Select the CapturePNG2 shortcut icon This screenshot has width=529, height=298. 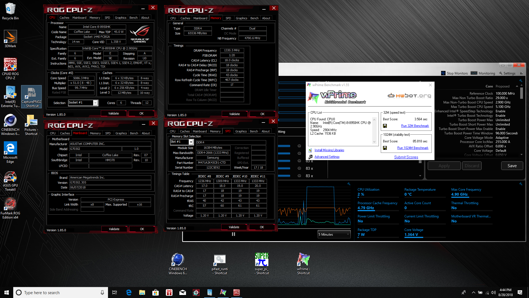[x=31, y=97]
